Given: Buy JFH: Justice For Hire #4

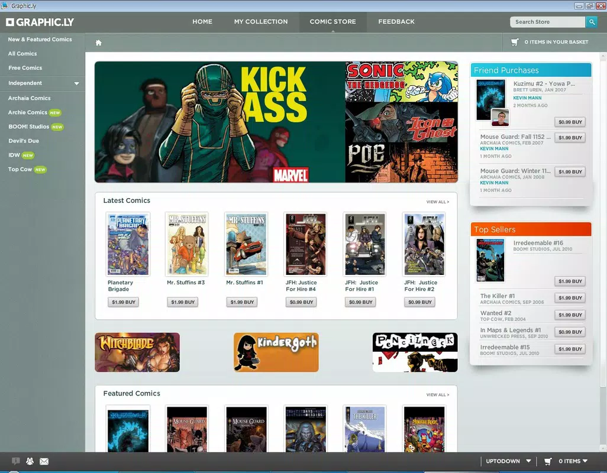Looking at the screenshot, I should [301, 302].
